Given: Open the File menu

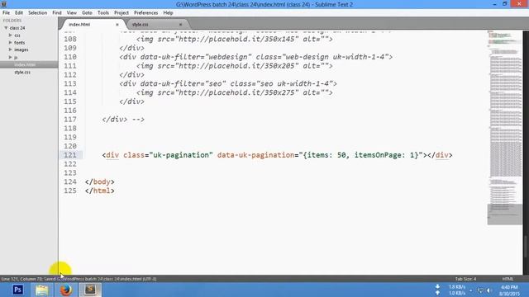Looking at the screenshot, I should (x=6, y=13).
